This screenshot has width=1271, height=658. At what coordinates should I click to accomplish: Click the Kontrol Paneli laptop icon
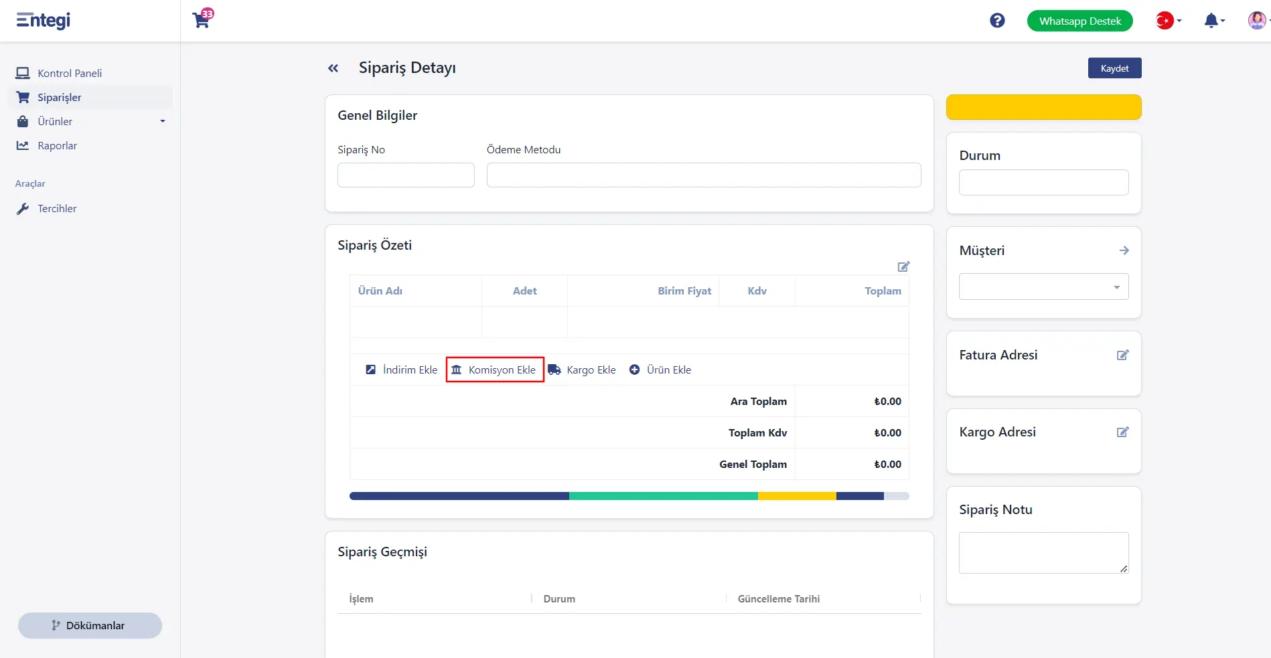pyautogui.click(x=23, y=73)
